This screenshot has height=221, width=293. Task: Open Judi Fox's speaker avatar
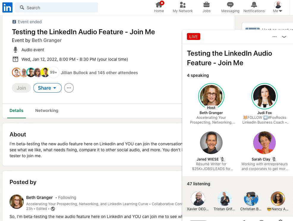(x=264, y=96)
